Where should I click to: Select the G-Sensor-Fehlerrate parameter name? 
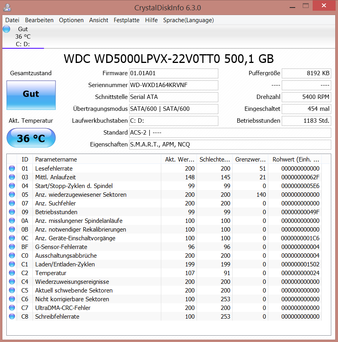(x=61, y=247)
